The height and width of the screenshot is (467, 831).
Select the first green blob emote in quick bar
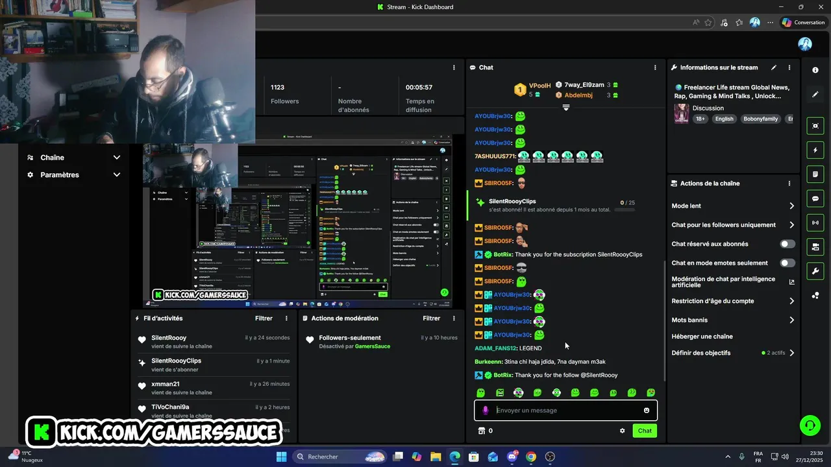pos(481,393)
